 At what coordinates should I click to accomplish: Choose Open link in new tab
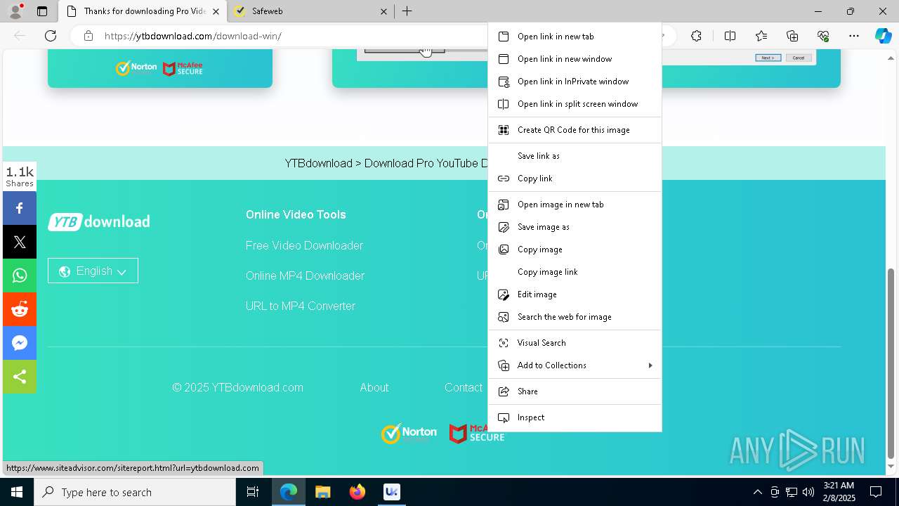coord(575,37)
